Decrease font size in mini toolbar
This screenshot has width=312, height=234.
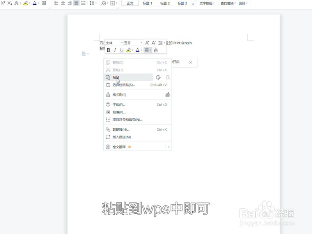[x=154, y=43]
